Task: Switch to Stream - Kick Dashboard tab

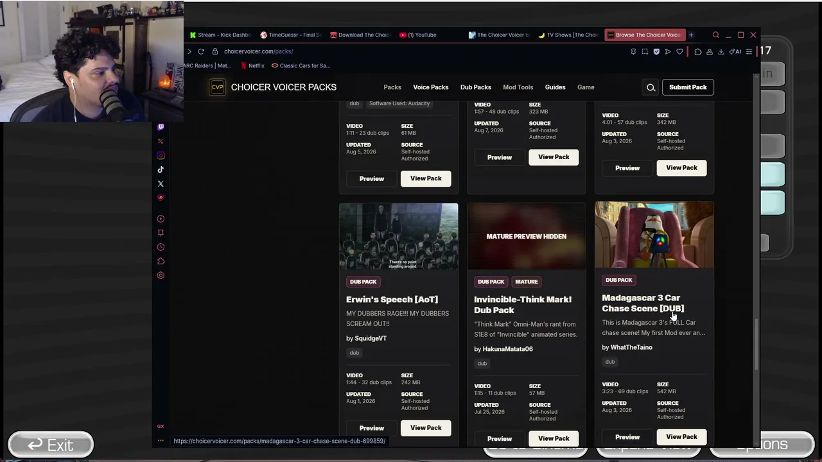Action: coord(220,35)
